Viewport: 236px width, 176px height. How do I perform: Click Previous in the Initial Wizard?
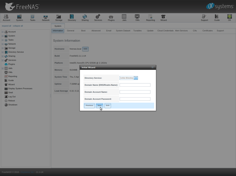click(x=89, y=106)
